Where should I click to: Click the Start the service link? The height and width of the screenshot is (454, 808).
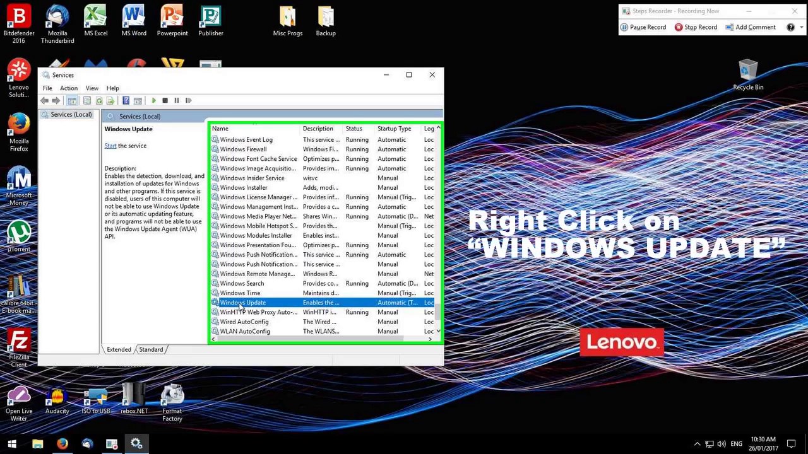coord(110,146)
